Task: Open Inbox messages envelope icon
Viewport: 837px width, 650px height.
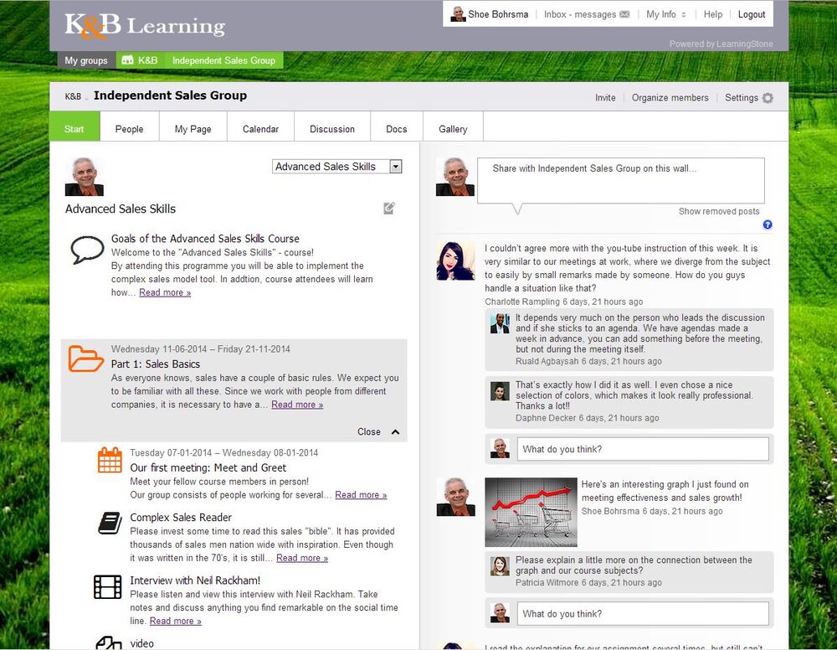Action: pyautogui.click(x=624, y=14)
